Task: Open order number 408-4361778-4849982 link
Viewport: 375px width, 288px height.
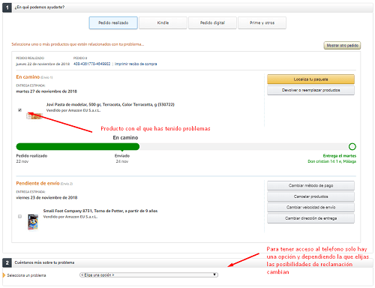Action: [x=91, y=64]
